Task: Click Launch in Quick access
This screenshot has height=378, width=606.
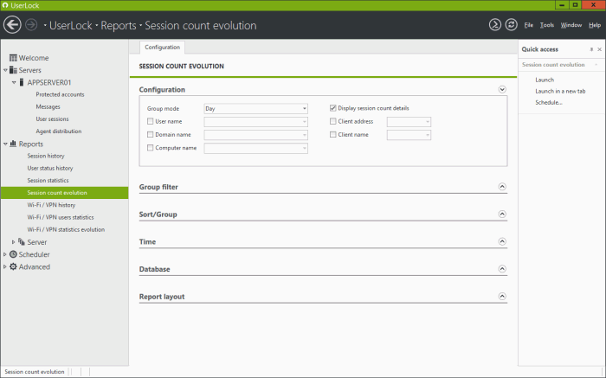Action: (545, 80)
